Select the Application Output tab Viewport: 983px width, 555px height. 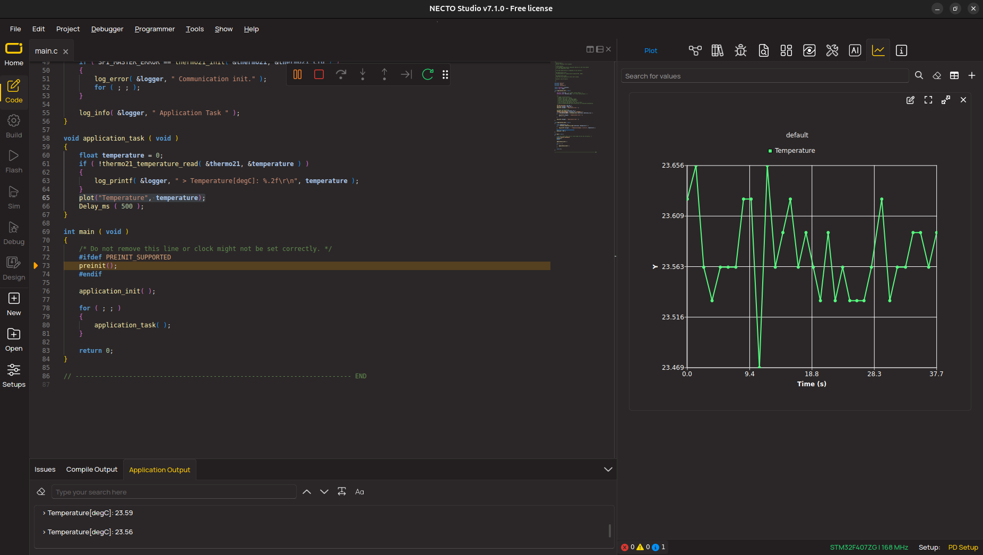[x=160, y=470]
